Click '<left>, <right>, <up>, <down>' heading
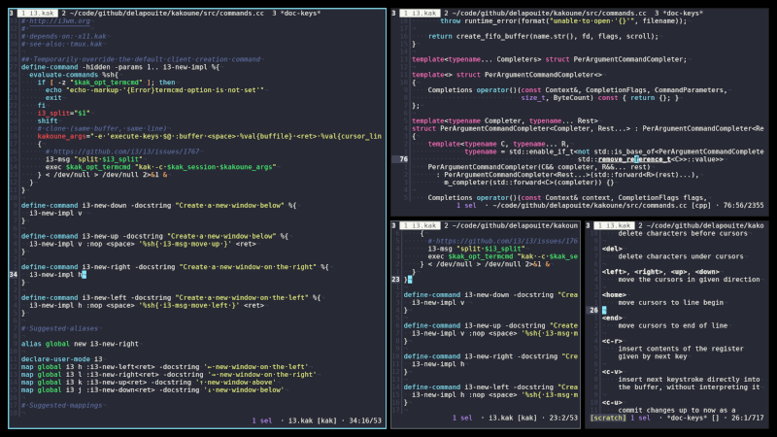Screen dimensions: 777x437 pos(660,272)
